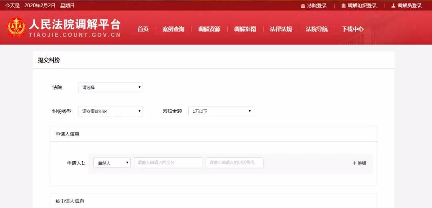The width and height of the screenshot is (432, 208).
Task: Click the 法院登录 link
Action: (317, 6)
